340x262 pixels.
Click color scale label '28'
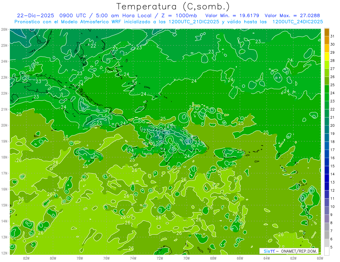[333, 60]
